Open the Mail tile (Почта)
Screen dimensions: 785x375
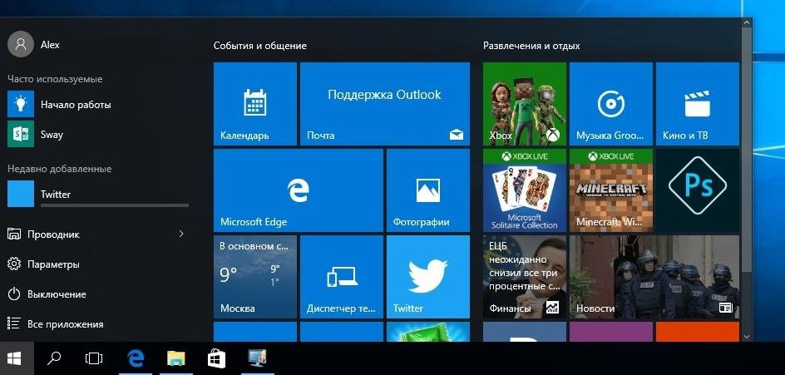(x=384, y=104)
